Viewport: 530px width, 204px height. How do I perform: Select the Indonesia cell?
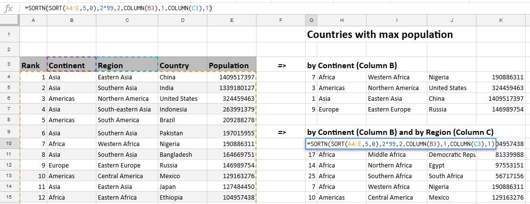[x=183, y=109]
